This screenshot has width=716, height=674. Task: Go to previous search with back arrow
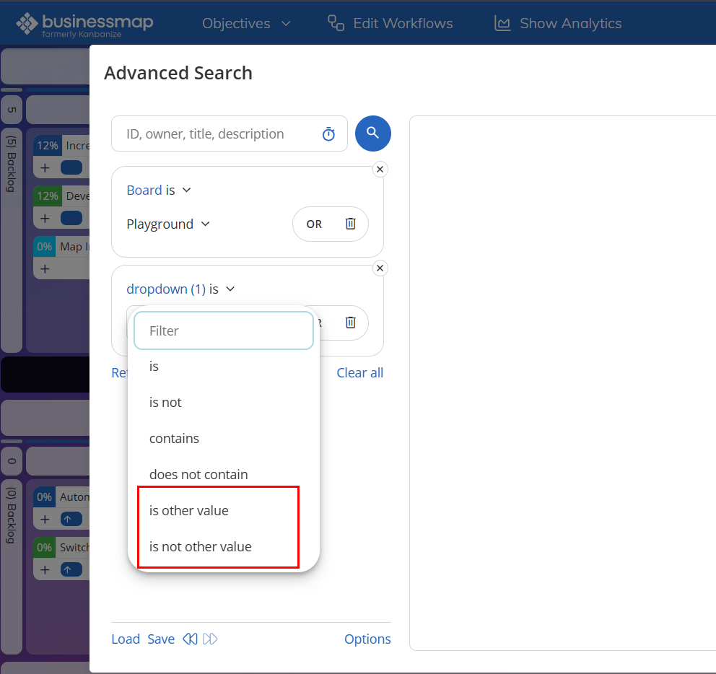pyautogui.click(x=190, y=639)
